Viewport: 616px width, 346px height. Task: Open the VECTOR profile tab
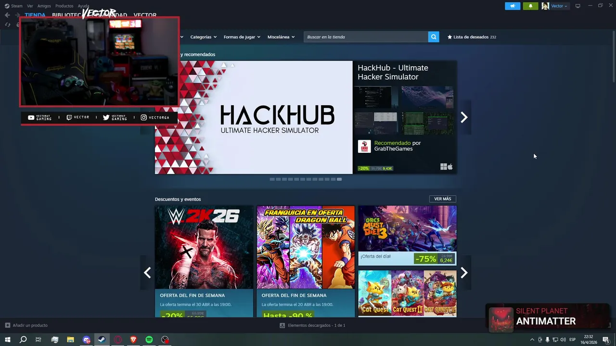(x=145, y=15)
